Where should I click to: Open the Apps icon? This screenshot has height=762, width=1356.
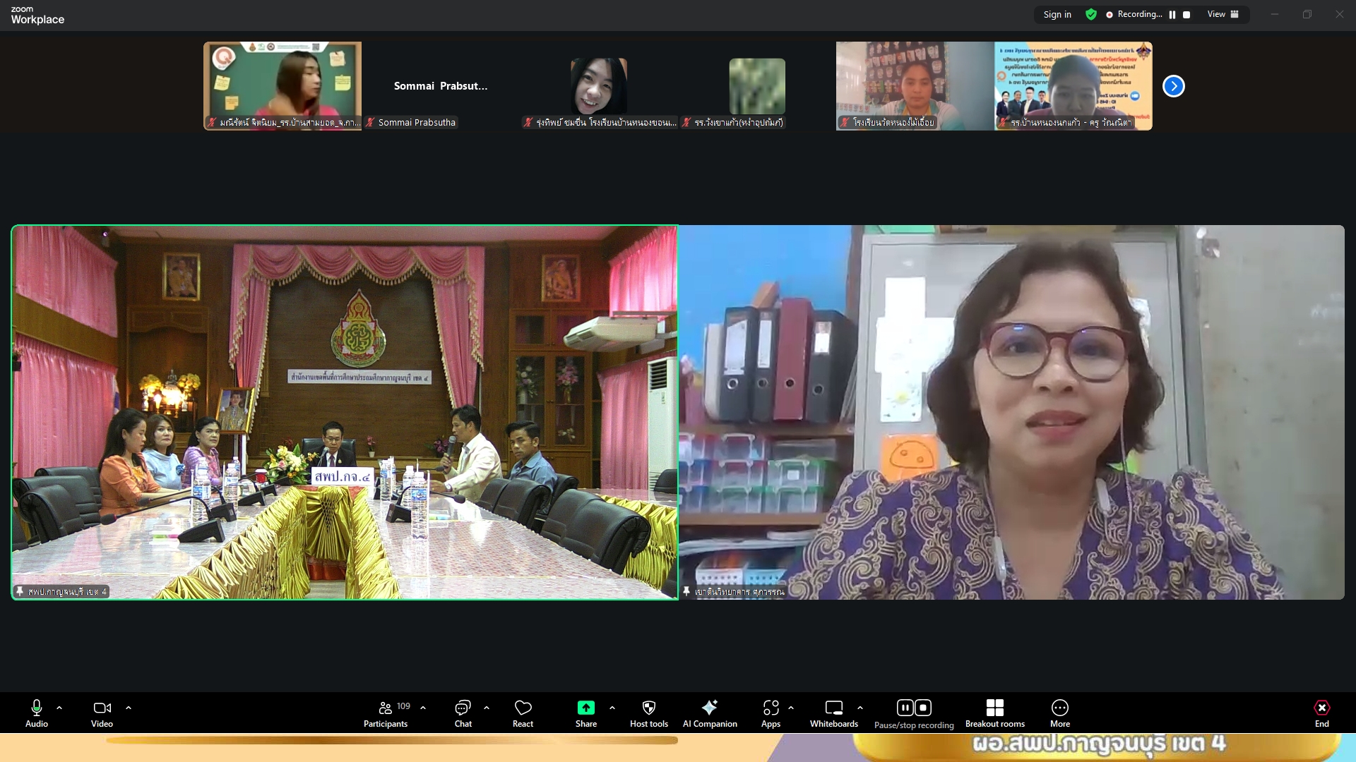point(771,708)
